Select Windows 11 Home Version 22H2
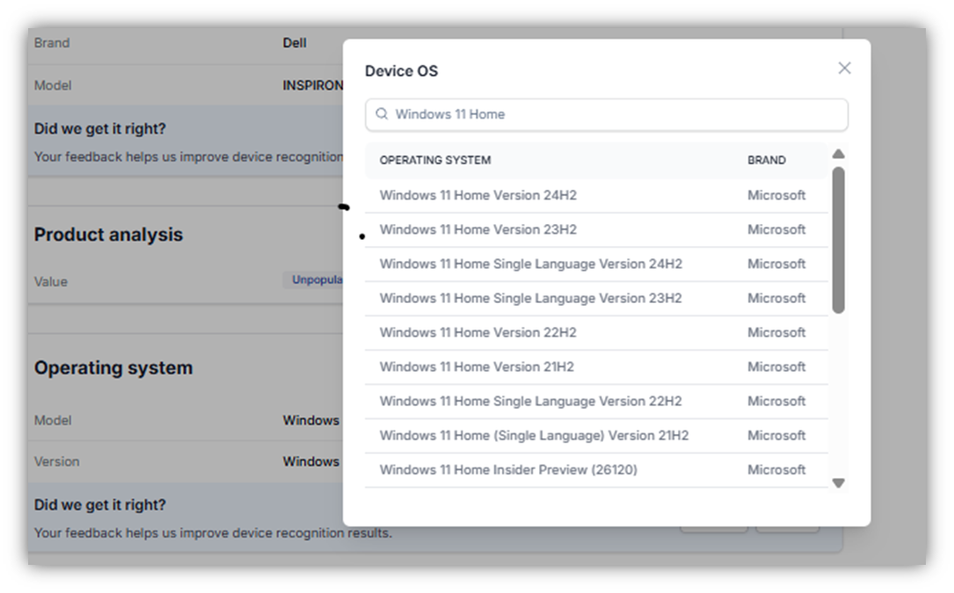The height and width of the screenshot is (593, 954). (x=596, y=333)
